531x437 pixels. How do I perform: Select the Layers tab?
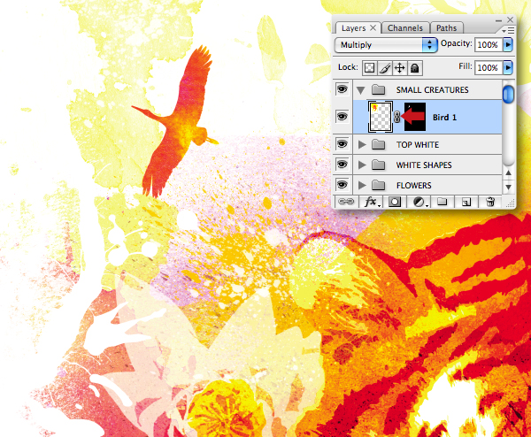coord(353,27)
